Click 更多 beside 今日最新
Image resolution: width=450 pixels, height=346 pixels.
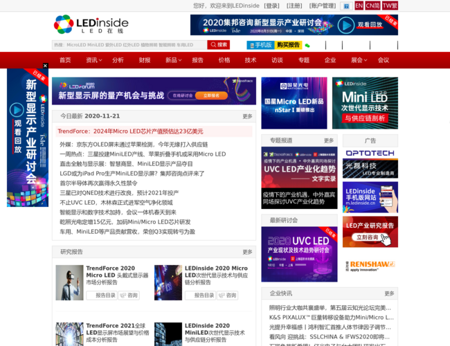pos(247,116)
